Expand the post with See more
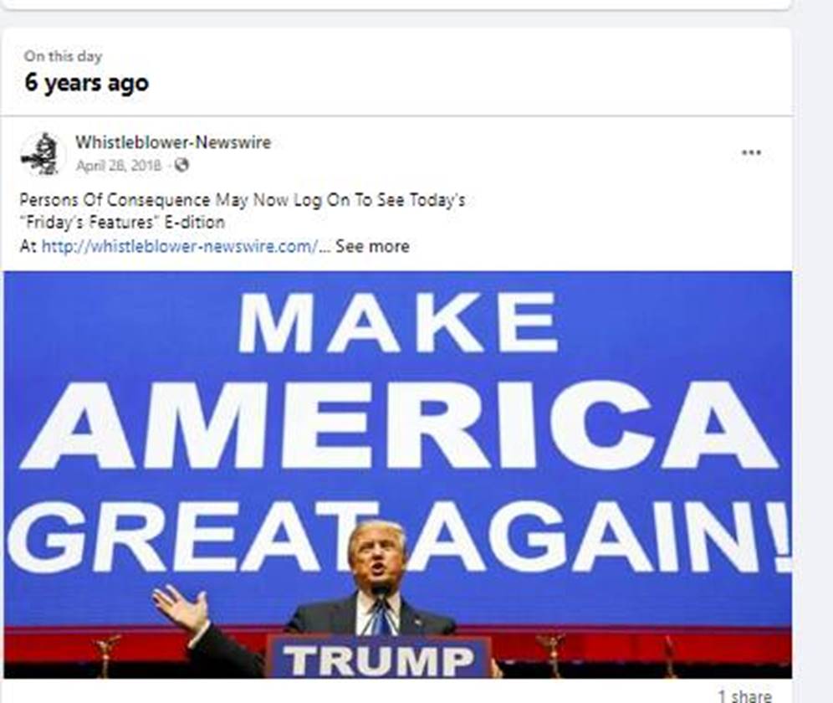 (x=372, y=246)
